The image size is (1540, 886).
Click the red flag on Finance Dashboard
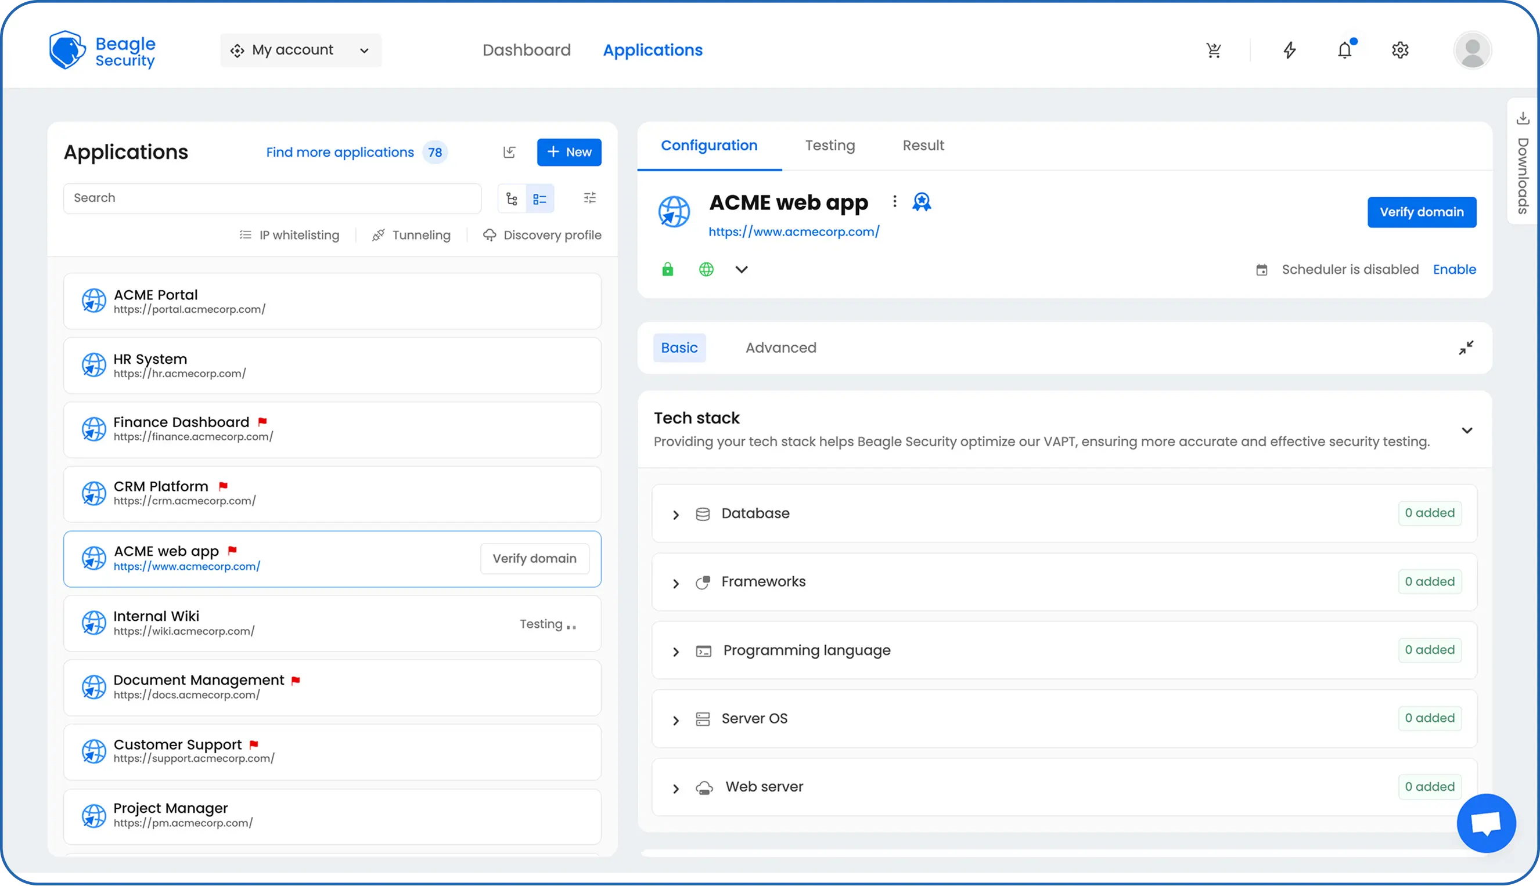(262, 422)
